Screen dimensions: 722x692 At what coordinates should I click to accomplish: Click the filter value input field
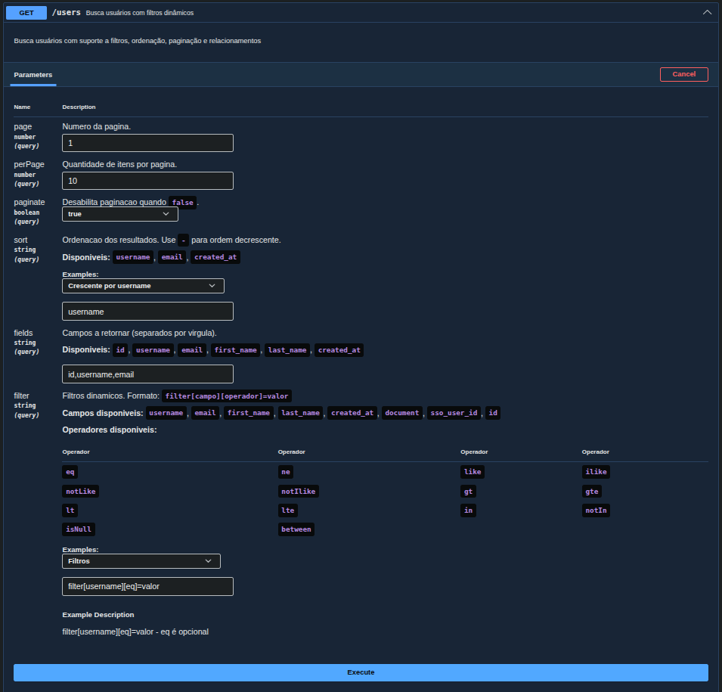click(148, 586)
